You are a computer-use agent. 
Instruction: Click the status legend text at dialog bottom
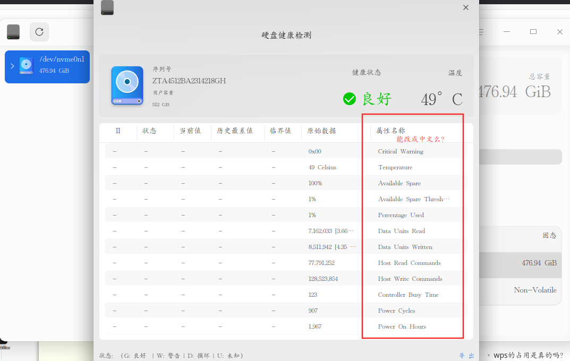tap(171, 356)
